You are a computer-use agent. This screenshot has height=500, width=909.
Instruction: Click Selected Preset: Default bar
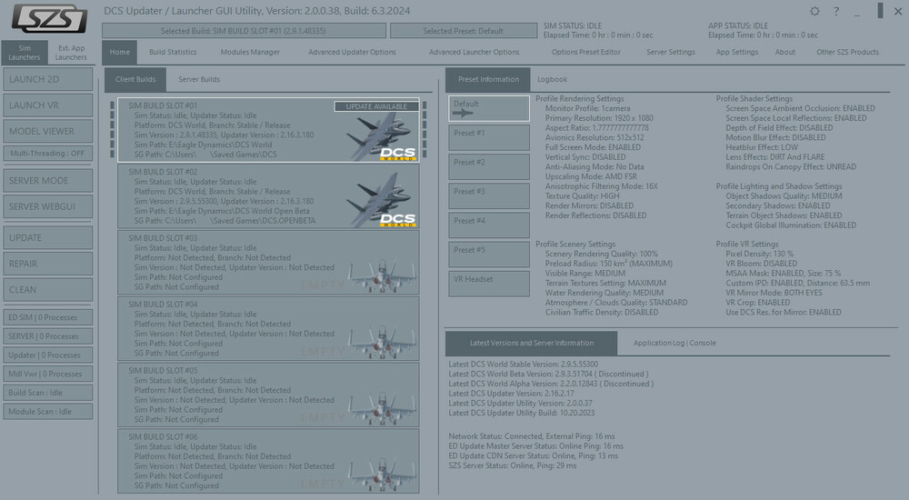click(x=464, y=31)
